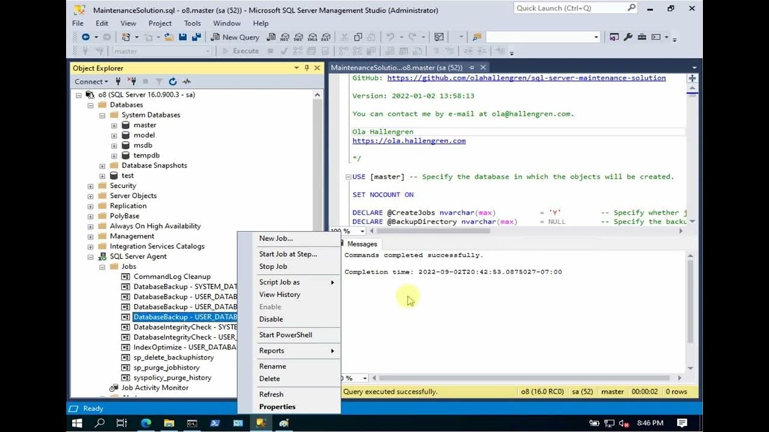769x432 pixels.
Task: Click the DAX query icon
Action: [326, 37]
